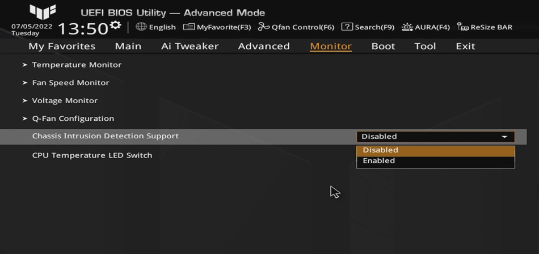Click the AURA lighting icon
Image resolution: width=539 pixels, height=254 pixels.
pos(407,27)
